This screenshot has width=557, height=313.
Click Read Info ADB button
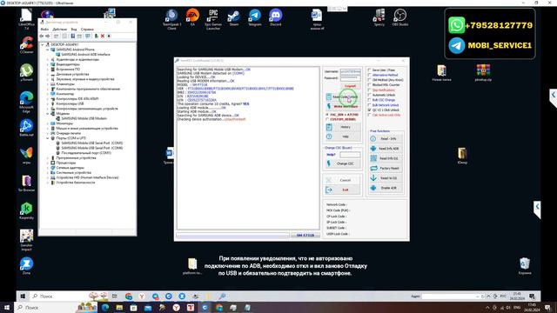tap(386, 149)
